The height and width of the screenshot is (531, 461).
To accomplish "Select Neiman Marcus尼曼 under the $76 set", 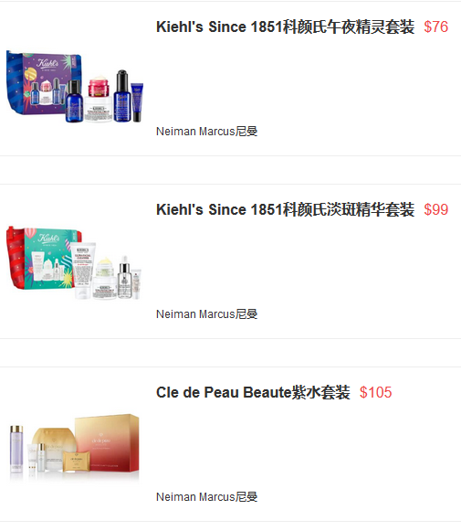I will (206, 132).
